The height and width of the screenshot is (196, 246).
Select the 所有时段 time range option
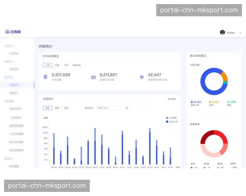[77, 65]
